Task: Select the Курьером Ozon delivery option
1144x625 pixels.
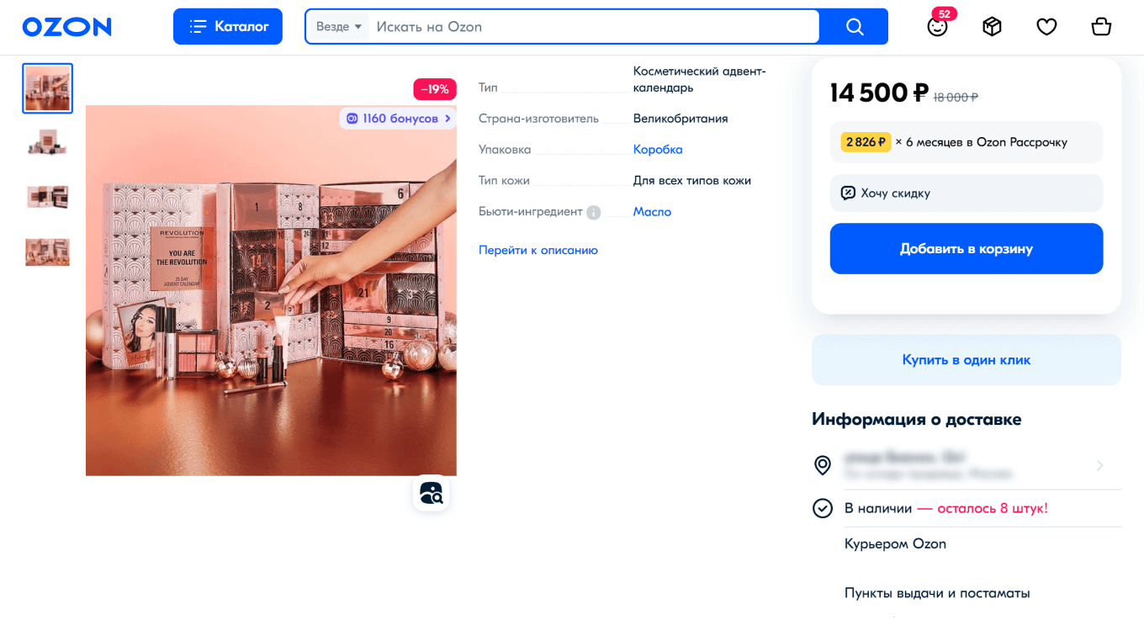Action: tap(895, 543)
